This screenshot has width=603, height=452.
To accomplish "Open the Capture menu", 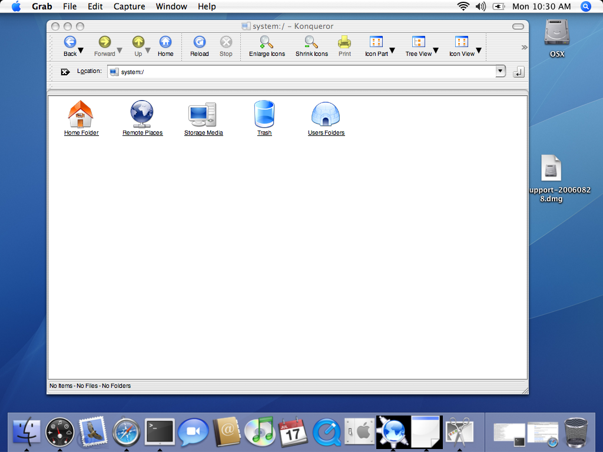I will 129,6.
